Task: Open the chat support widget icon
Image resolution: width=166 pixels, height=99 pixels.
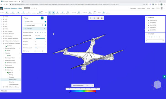Action: (x=164, y=77)
